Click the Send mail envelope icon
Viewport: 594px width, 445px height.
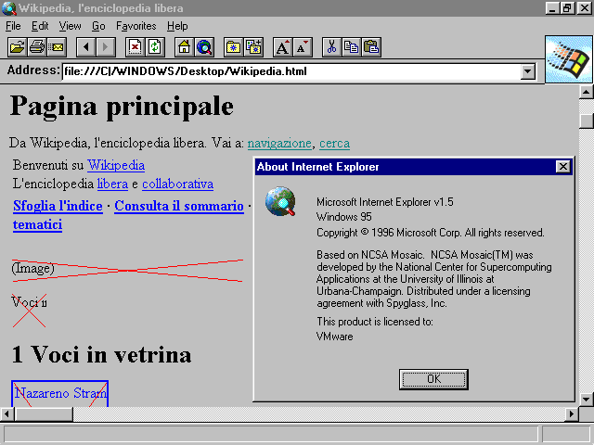(57, 46)
